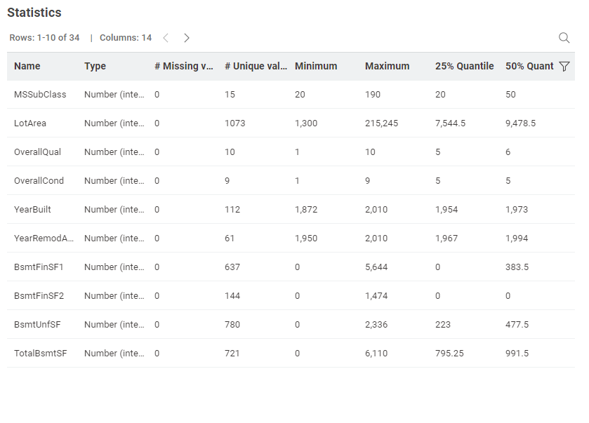589x423 pixels.
Task: Click YearBuilt 50% quantile 1,973
Action: [517, 210]
